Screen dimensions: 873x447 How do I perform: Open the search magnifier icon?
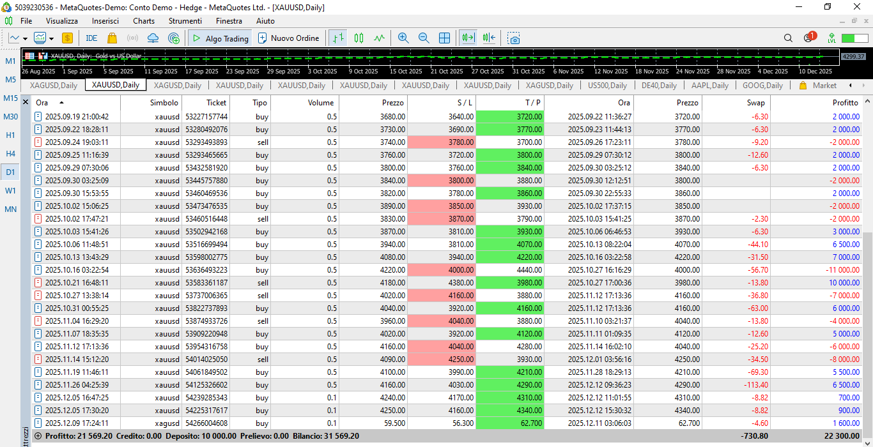point(788,38)
